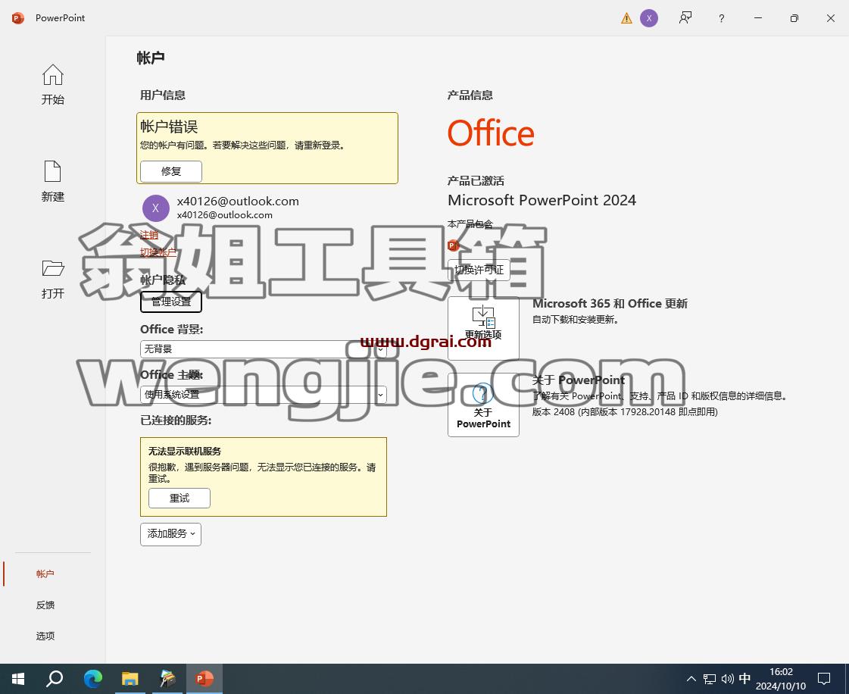Click the large purple X account avatar
The image size is (849, 694).
pos(155,208)
